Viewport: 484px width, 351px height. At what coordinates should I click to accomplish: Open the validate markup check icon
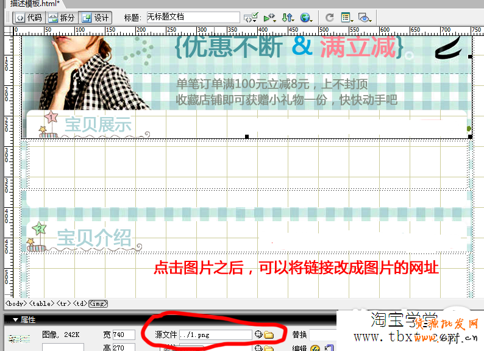(250, 18)
